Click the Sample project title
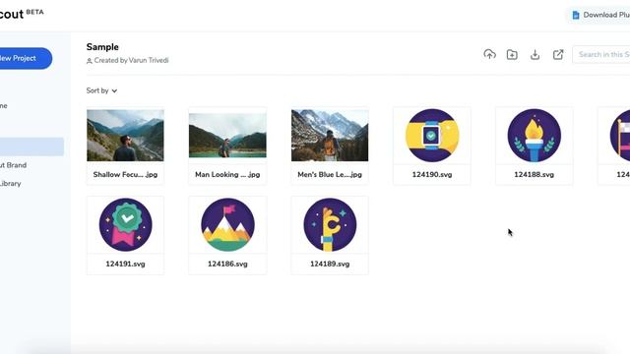 click(x=102, y=47)
